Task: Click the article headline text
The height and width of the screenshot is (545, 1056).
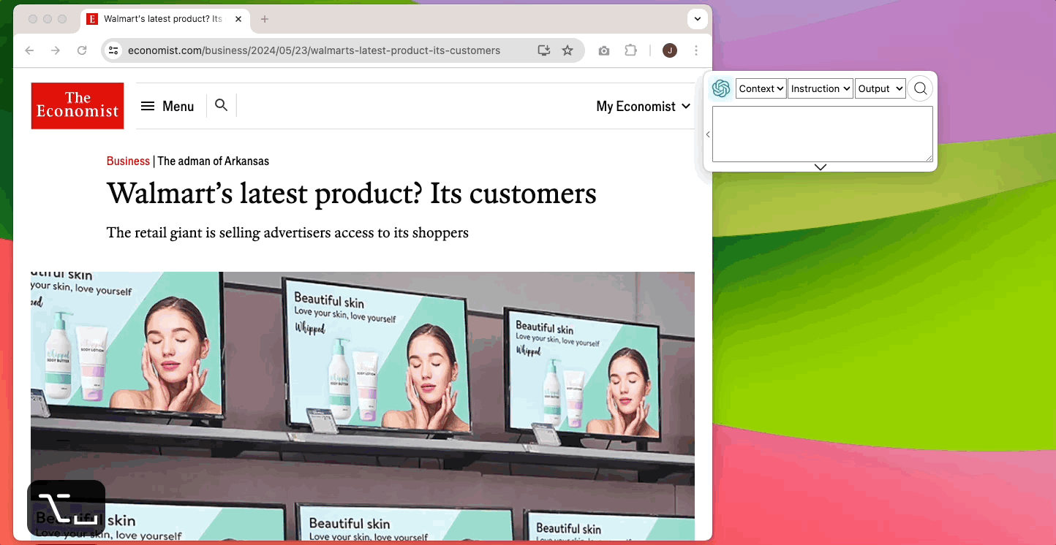Action: point(352,194)
